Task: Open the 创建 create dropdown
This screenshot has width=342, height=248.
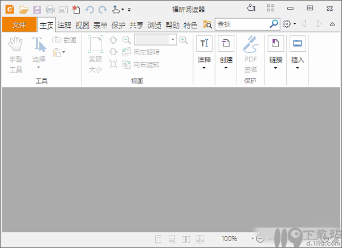Action: point(226,52)
